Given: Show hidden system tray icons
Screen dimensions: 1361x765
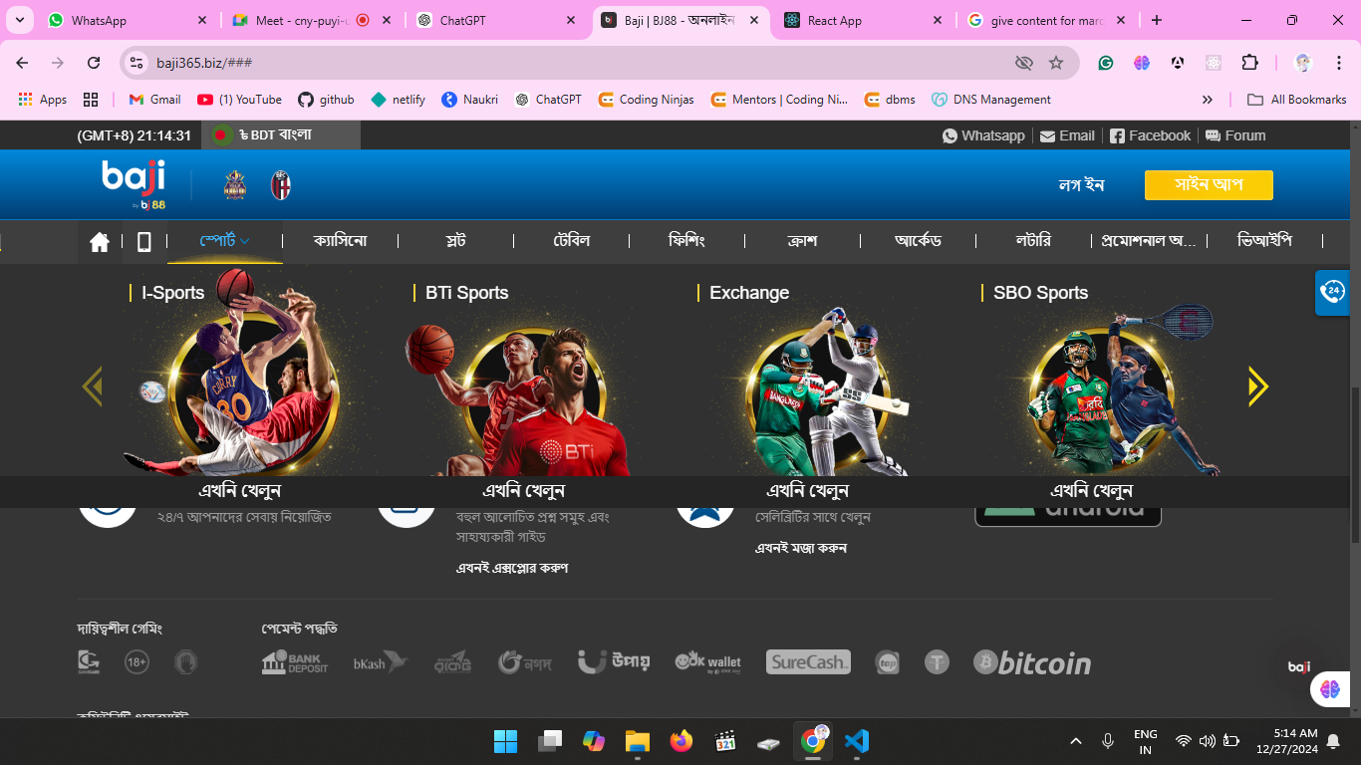Looking at the screenshot, I should [x=1076, y=741].
